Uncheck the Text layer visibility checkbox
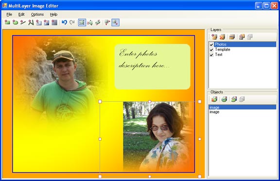This screenshot has width=280, height=181. pyautogui.click(x=211, y=55)
